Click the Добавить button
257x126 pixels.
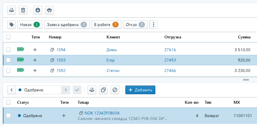pos(140,90)
